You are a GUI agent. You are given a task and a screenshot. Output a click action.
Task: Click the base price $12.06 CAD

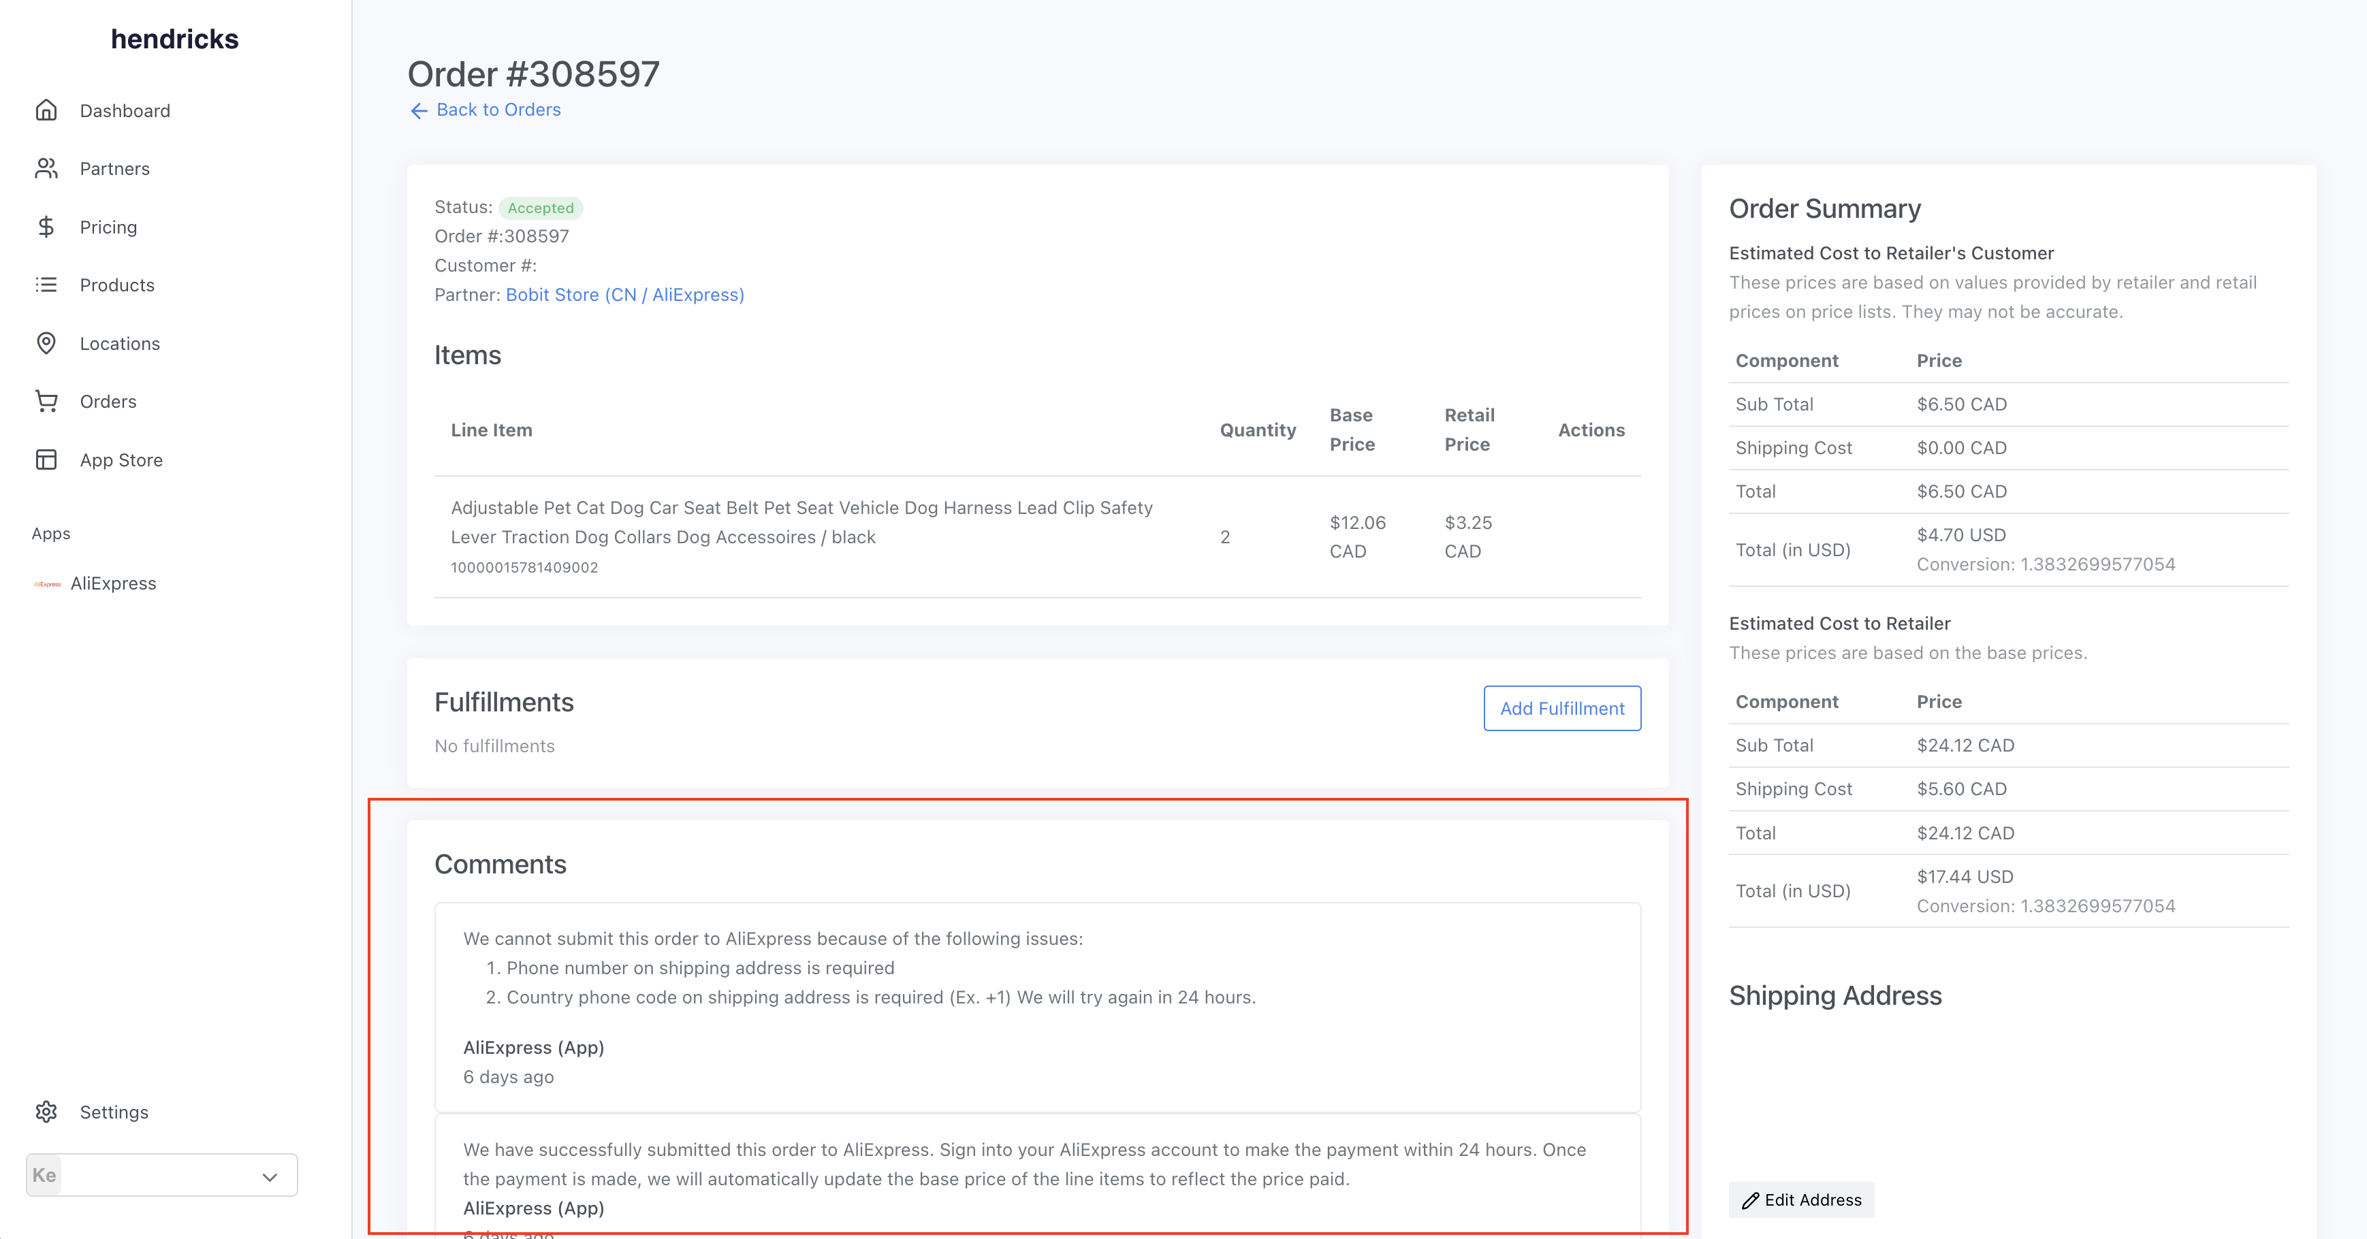[1357, 537]
